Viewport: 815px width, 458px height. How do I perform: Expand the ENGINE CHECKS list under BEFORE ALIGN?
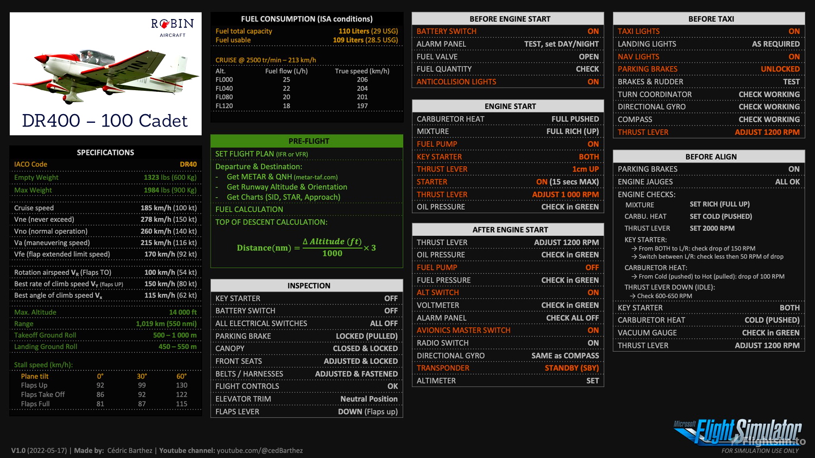point(645,194)
